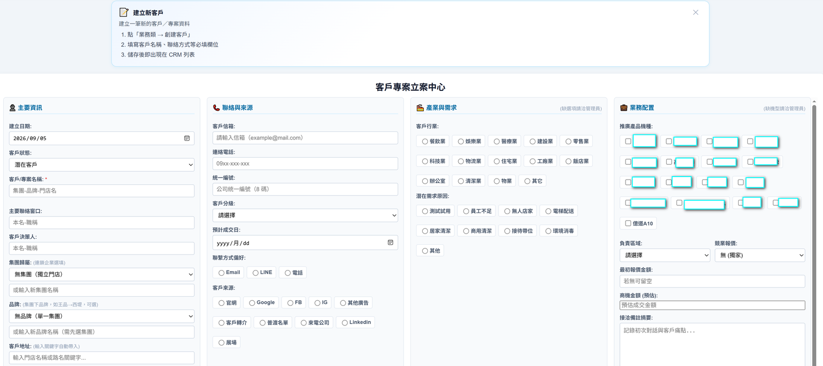Select 零售業 as industry

coord(568,141)
